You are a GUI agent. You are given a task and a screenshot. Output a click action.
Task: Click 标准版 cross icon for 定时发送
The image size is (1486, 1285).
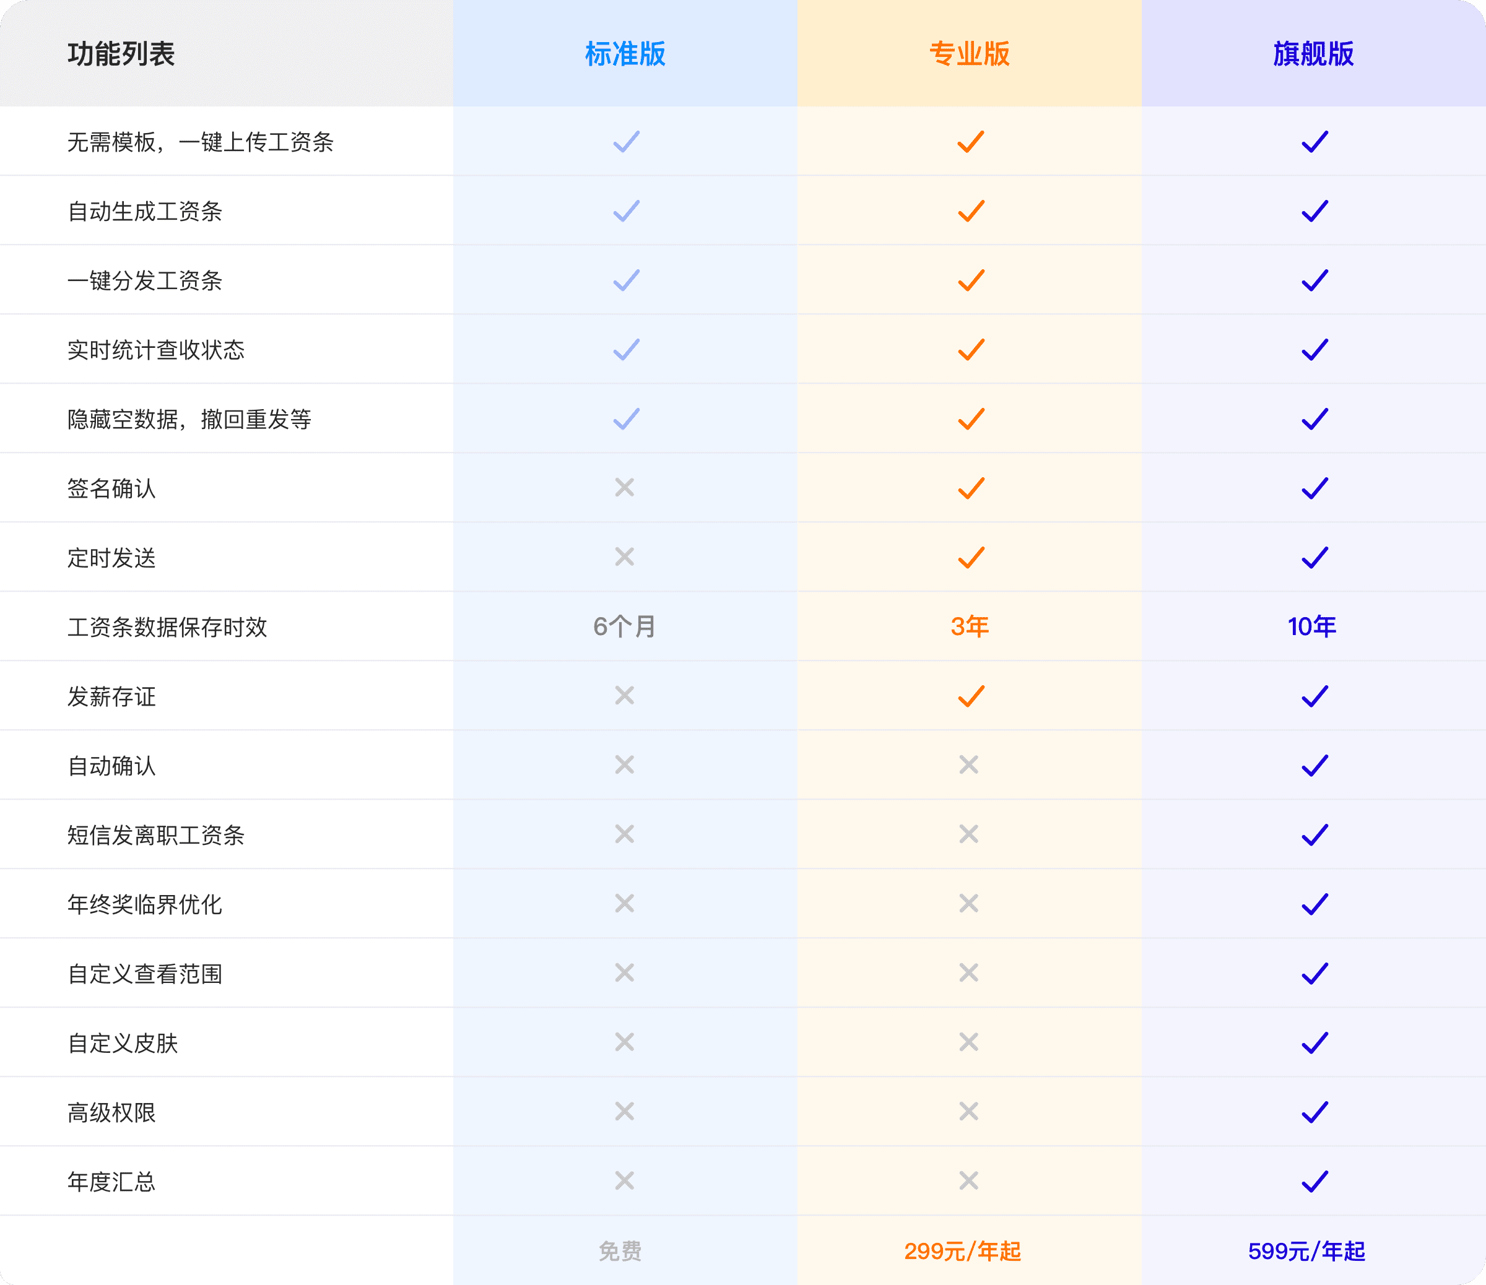tap(624, 556)
